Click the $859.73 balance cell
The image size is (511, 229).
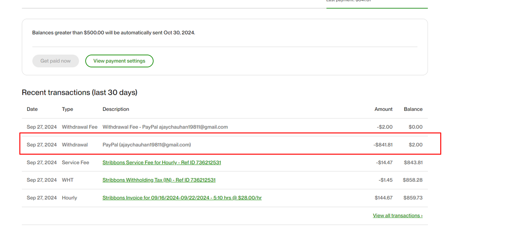(x=413, y=198)
